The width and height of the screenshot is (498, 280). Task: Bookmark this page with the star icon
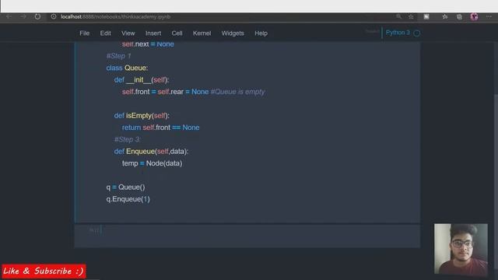[x=411, y=16]
